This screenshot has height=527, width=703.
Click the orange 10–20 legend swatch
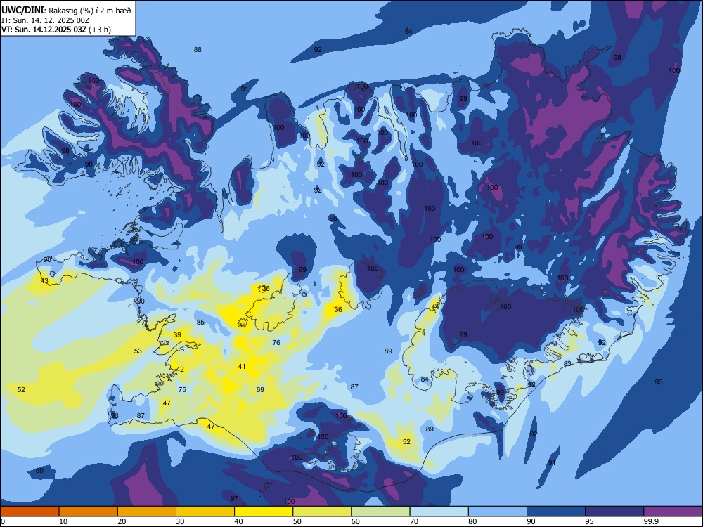pyautogui.click(x=89, y=512)
